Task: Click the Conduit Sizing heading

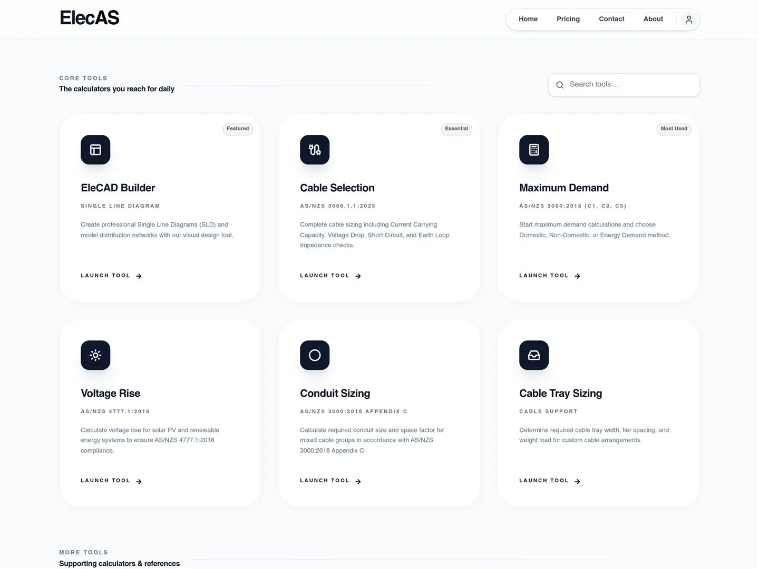Action: [x=335, y=394]
